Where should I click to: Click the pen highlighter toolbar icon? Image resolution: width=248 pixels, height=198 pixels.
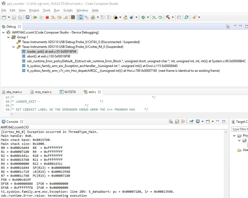click(194, 17)
